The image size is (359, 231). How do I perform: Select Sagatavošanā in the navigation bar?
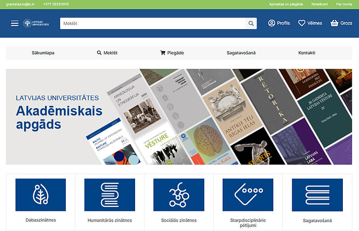coord(241,53)
